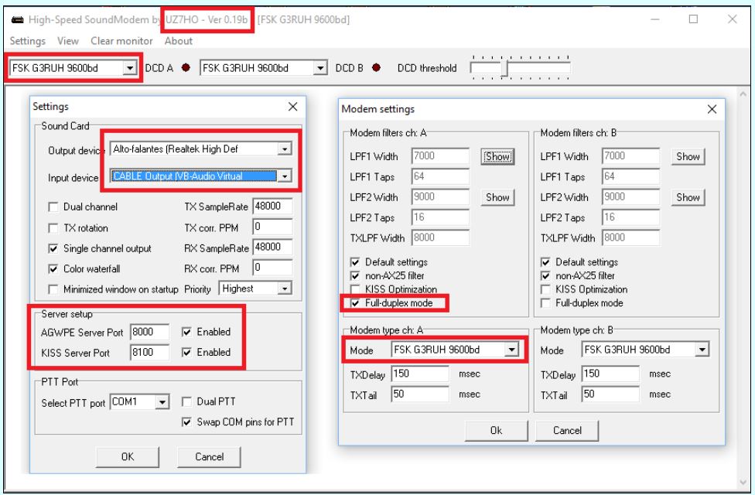The width and height of the screenshot is (755, 495).
Task: Click TXTail field for channel B
Action: [x=610, y=394]
